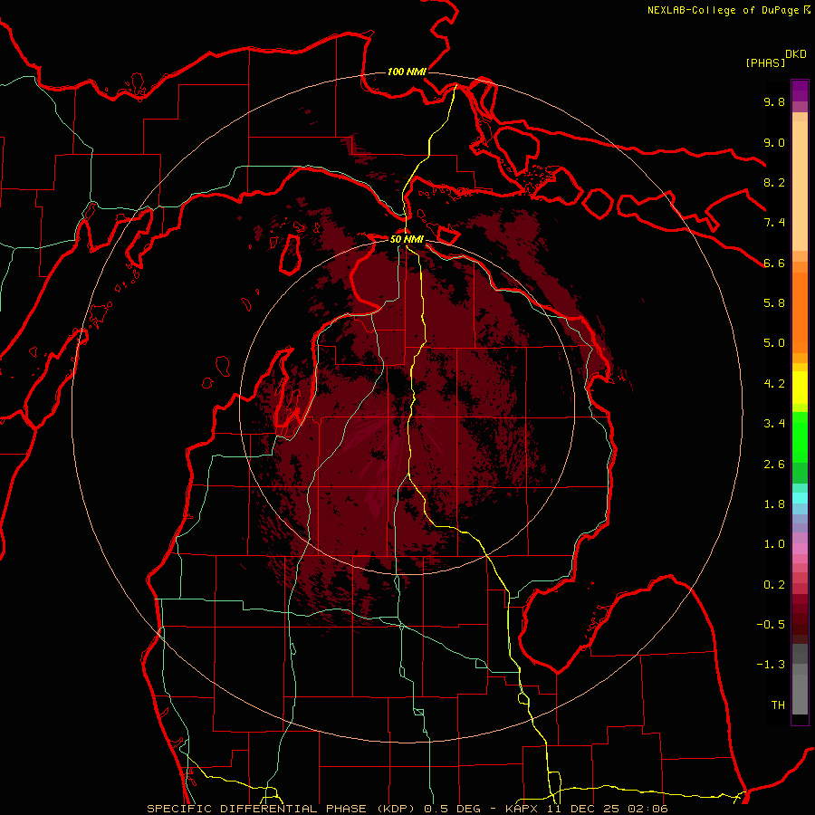Click the 1.0 scale value
The image size is (815, 815).
774,544
